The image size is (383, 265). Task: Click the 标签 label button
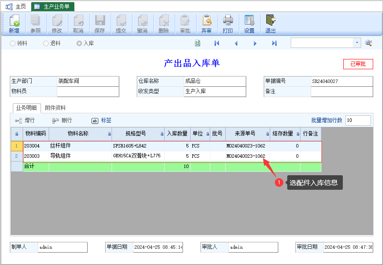coord(101,120)
